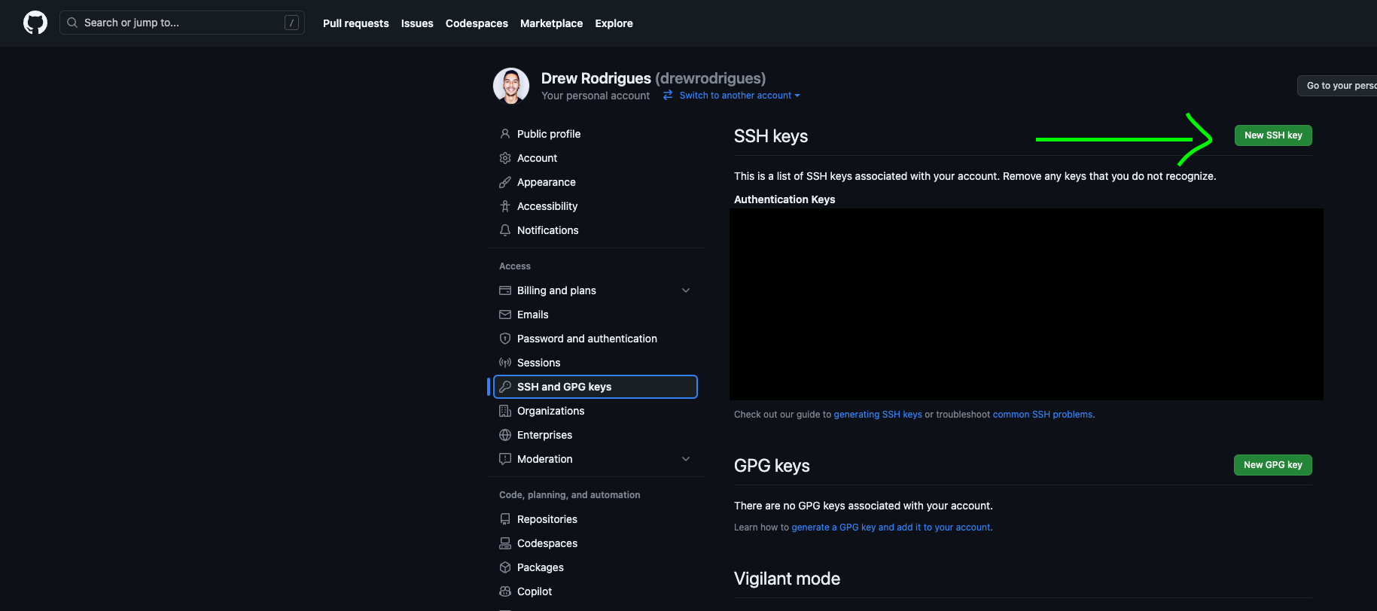Click the Appearance paintbrush icon
The image size is (1377, 611).
505,182
